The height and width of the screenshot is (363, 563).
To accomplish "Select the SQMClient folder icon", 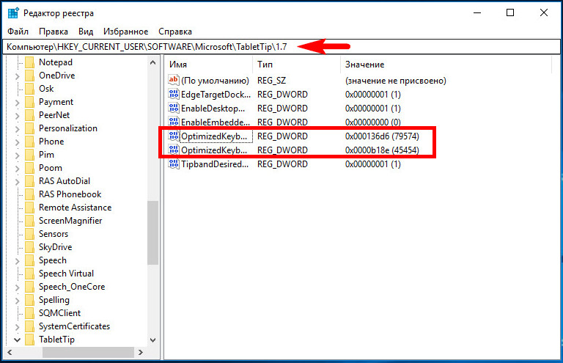I will click(x=30, y=313).
